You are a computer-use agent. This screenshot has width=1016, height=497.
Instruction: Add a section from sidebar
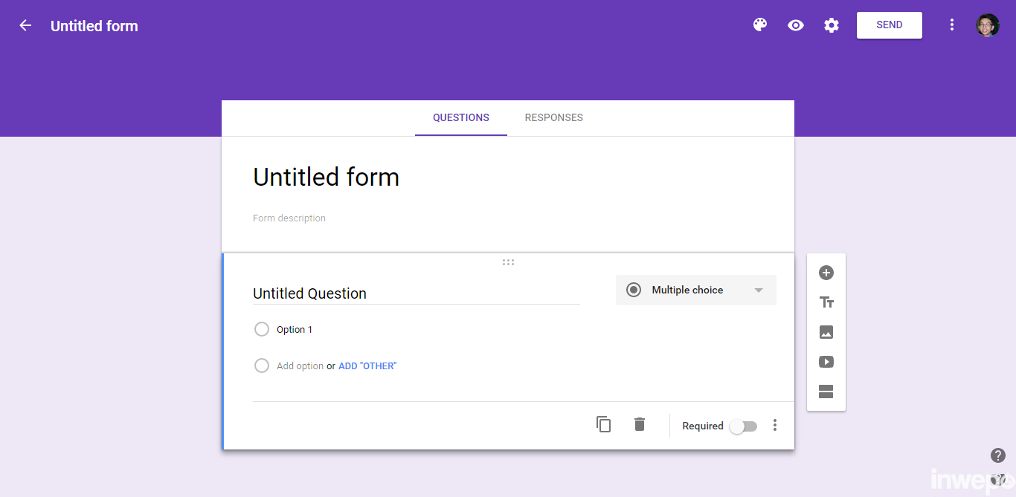(x=826, y=392)
